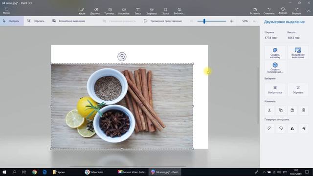The image size is (313, 176).
Task: Click Make sticker in side panel
Action: (275, 52)
